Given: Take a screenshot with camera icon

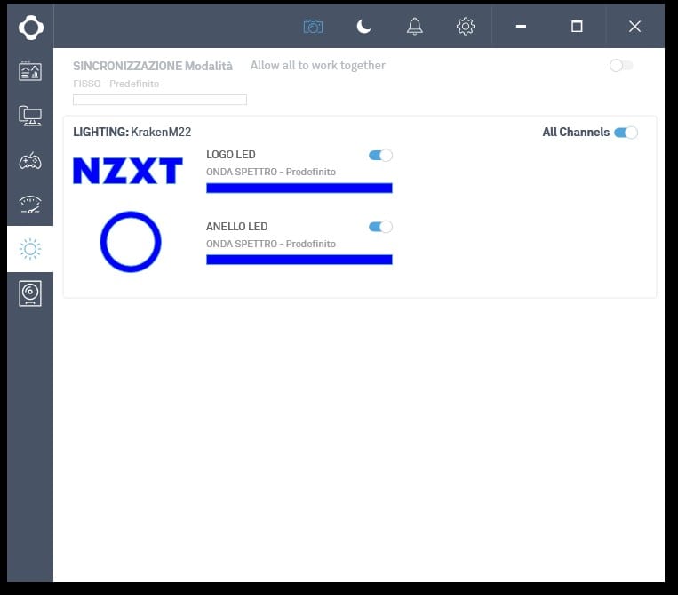Looking at the screenshot, I should coord(313,27).
